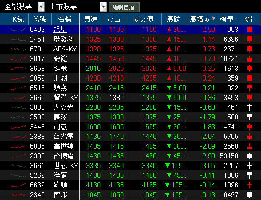Click the K線 mini chart for 川湖
This screenshot has width=261, height=200.
tap(18, 78)
